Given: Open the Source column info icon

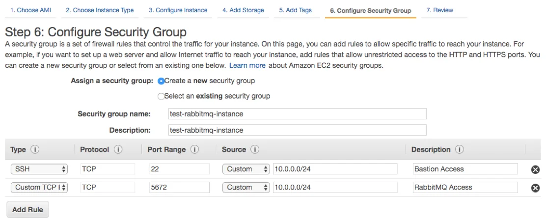Looking at the screenshot, I should (x=255, y=149).
